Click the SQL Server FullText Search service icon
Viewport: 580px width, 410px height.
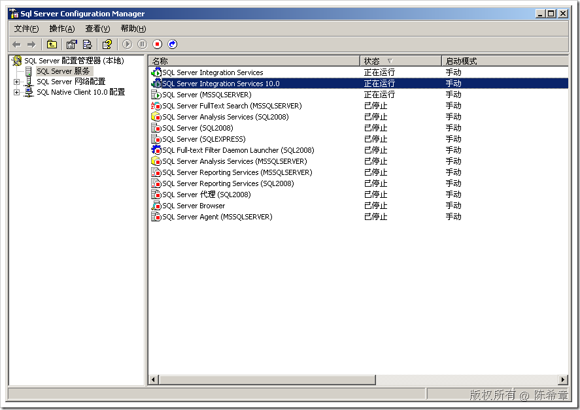(156, 106)
